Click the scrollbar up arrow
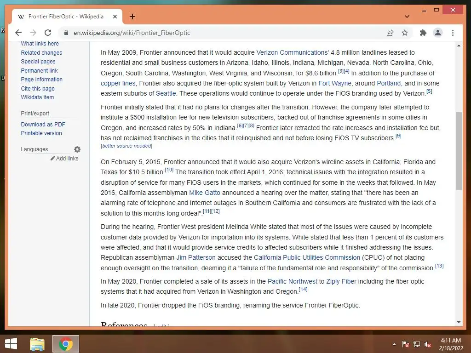471x353 pixels. (x=459, y=46)
